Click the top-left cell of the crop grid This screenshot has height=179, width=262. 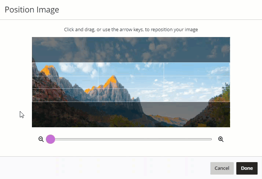coord(65,69)
